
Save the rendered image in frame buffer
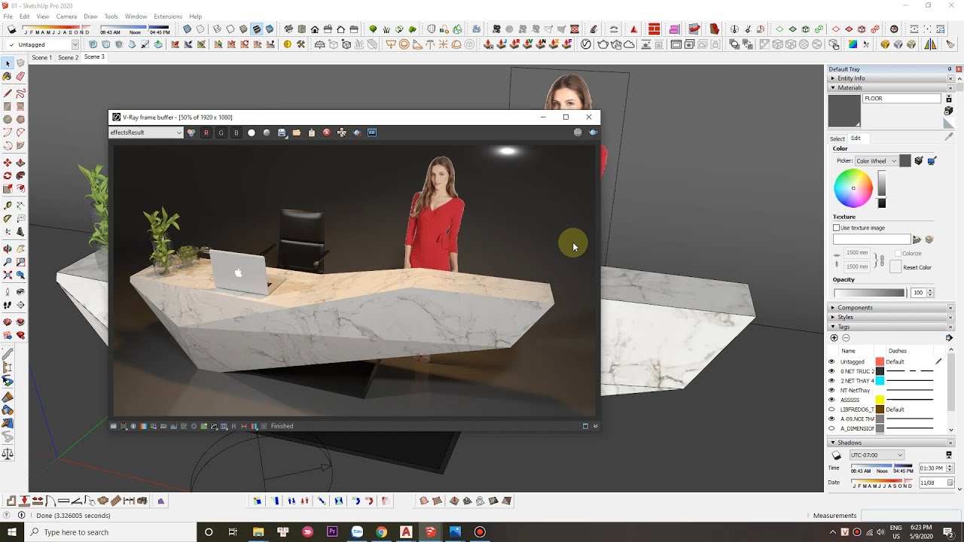point(282,132)
